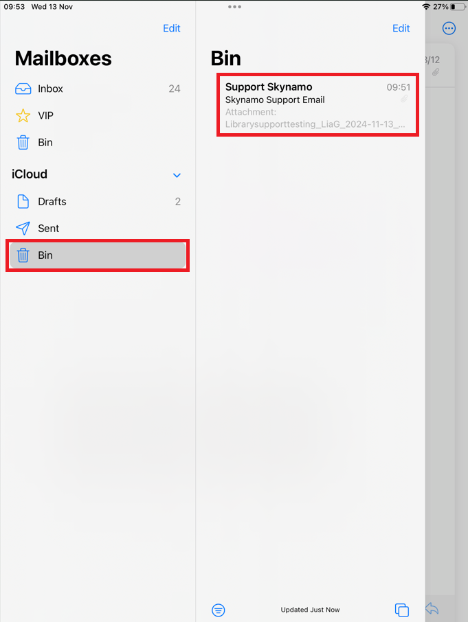Tap the stacked windows icon at bottom
Image resolution: width=468 pixels, height=622 pixels.
401,610
